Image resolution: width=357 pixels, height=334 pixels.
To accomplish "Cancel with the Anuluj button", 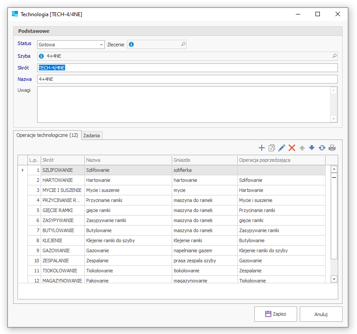I will click(x=321, y=314).
